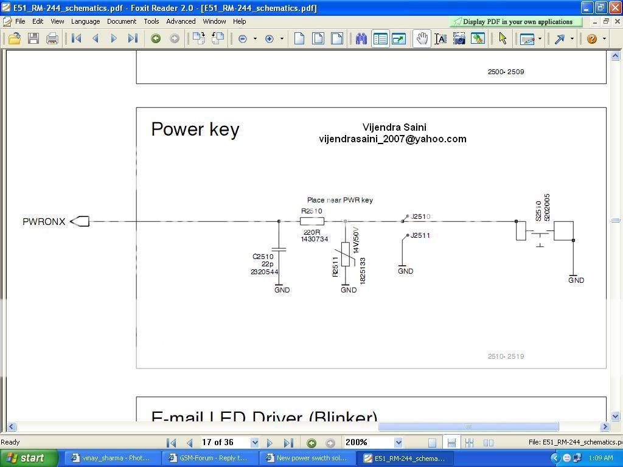Click the horizontal scrollbar thumb
This screenshot has height=467, width=623.
(468, 427)
